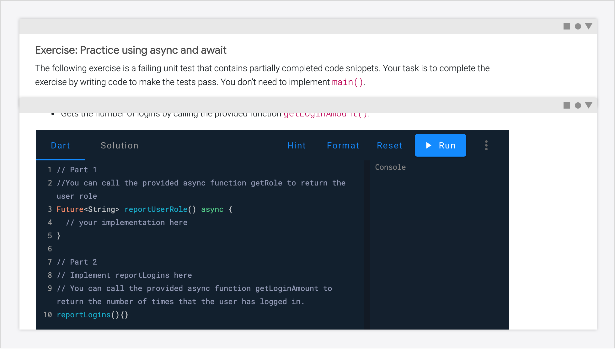
Task: Show a Hint for the exercise
Action: (x=297, y=145)
